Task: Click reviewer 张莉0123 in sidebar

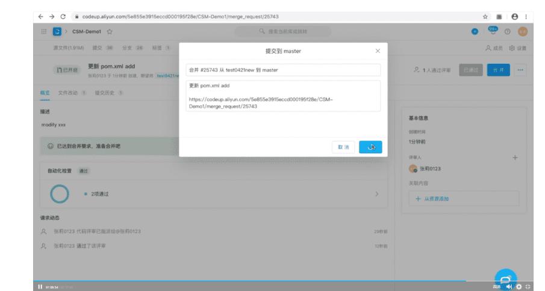Action: 425,169
